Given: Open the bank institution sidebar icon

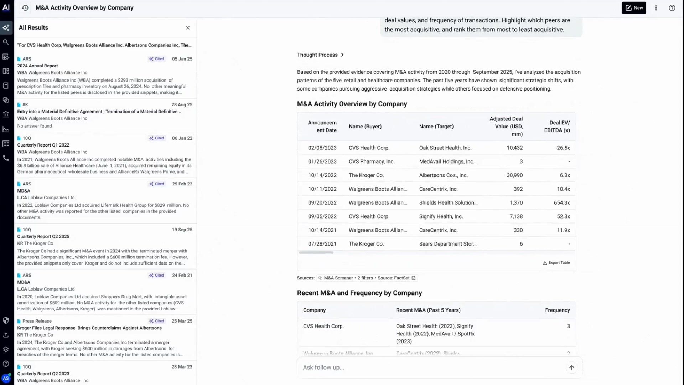Looking at the screenshot, I should 6,114.
